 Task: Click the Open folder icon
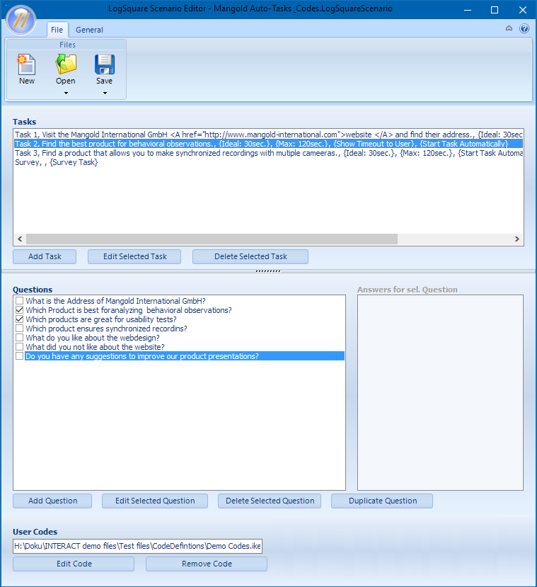[66, 65]
